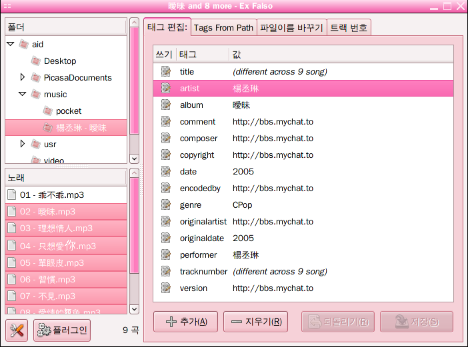Click the 저장(S) save button
Image resolution: width=468 pixels, height=347 pixels.
click(x=417, y=322)
